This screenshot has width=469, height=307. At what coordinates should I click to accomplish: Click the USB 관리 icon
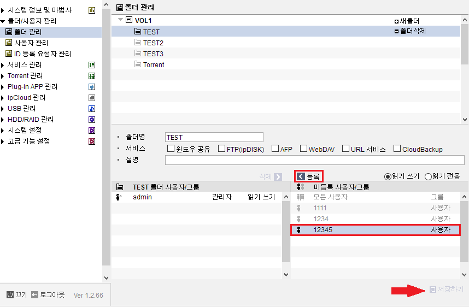tap(92, 109)
